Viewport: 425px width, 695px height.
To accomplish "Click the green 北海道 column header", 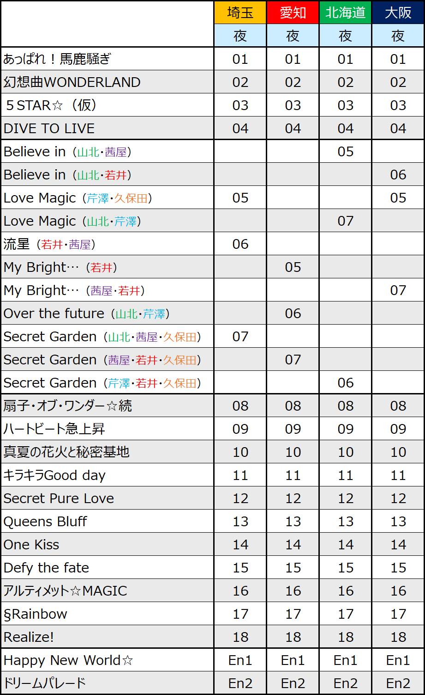I will pos(346,12).
